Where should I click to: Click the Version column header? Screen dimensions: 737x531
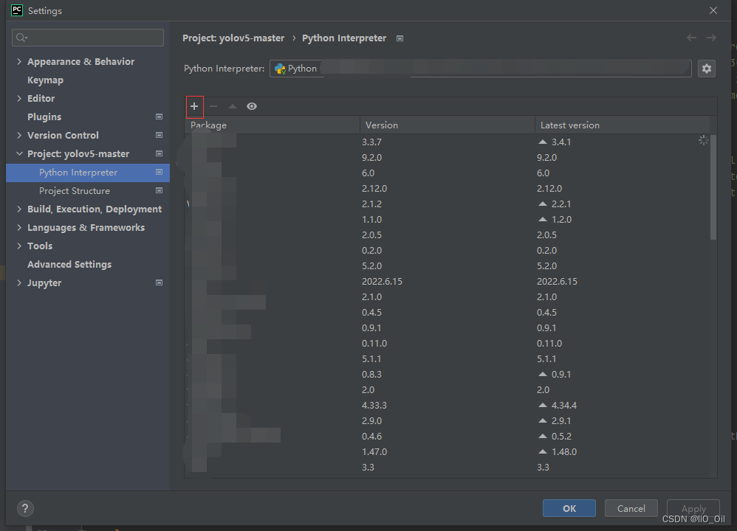(448, 125)
